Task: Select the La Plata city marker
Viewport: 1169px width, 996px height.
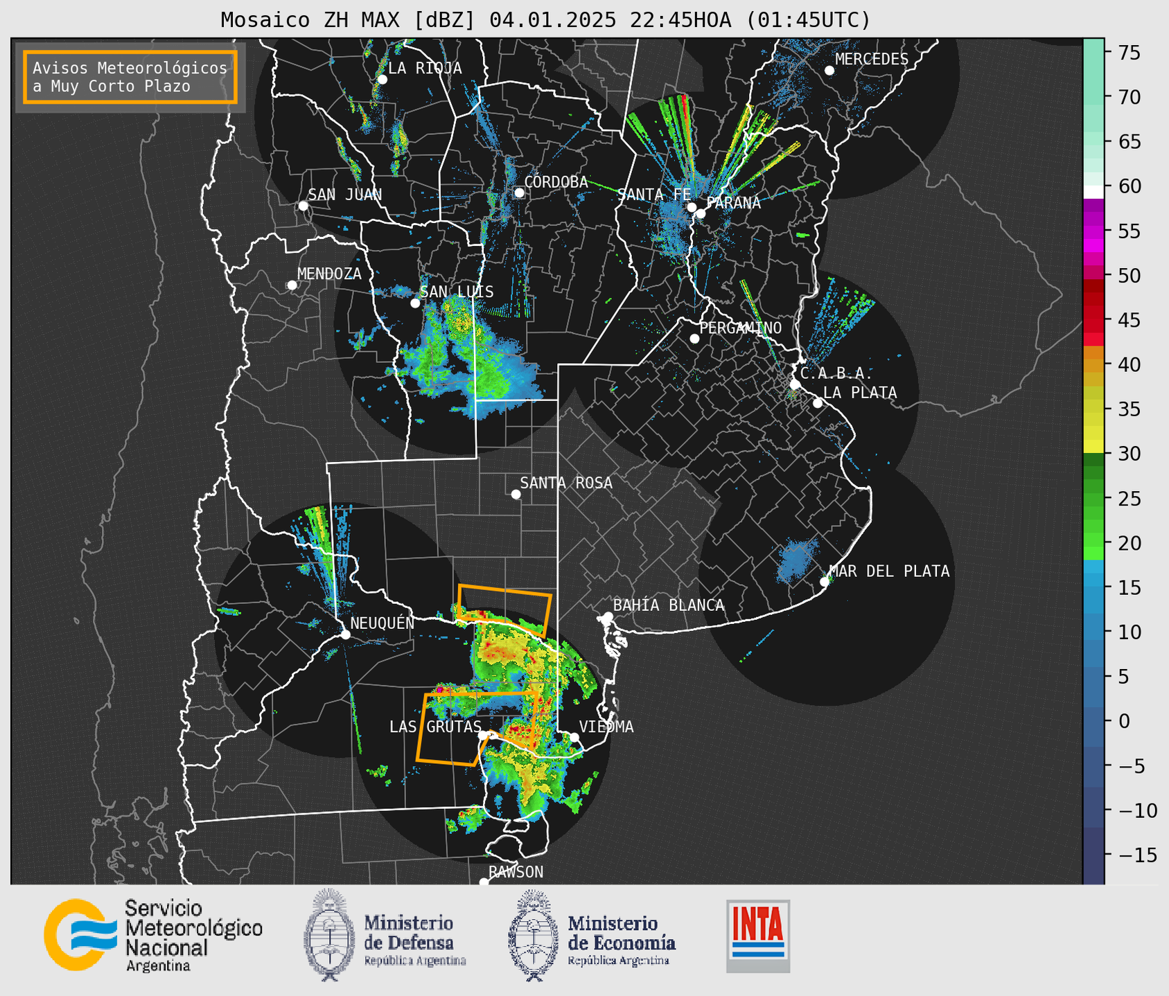Action: coord(818,403)
